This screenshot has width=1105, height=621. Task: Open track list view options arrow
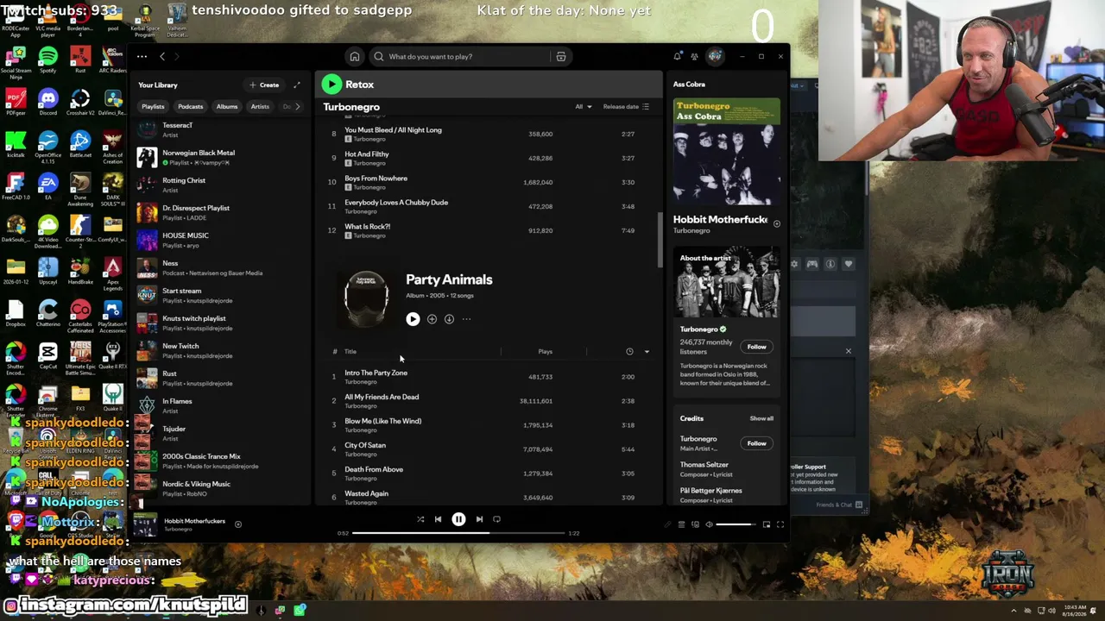click(647, 352)
